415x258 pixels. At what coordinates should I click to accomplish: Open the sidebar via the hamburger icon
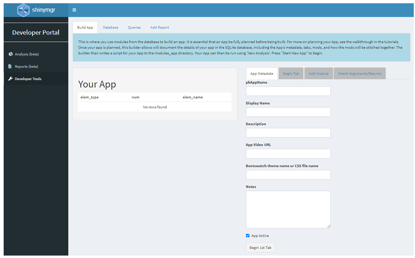coord(74,10)
